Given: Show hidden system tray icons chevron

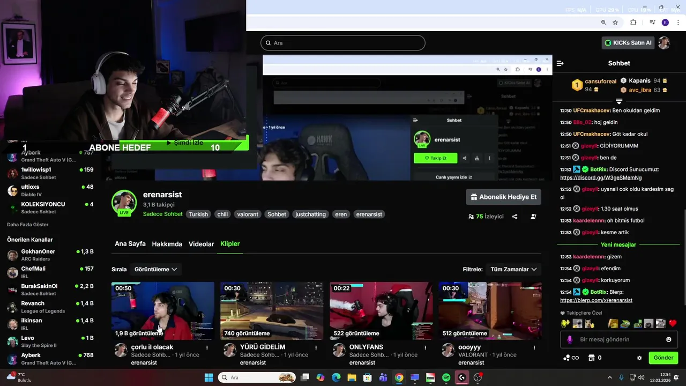Looking at the screenshot, I should [x=610, y=377].
